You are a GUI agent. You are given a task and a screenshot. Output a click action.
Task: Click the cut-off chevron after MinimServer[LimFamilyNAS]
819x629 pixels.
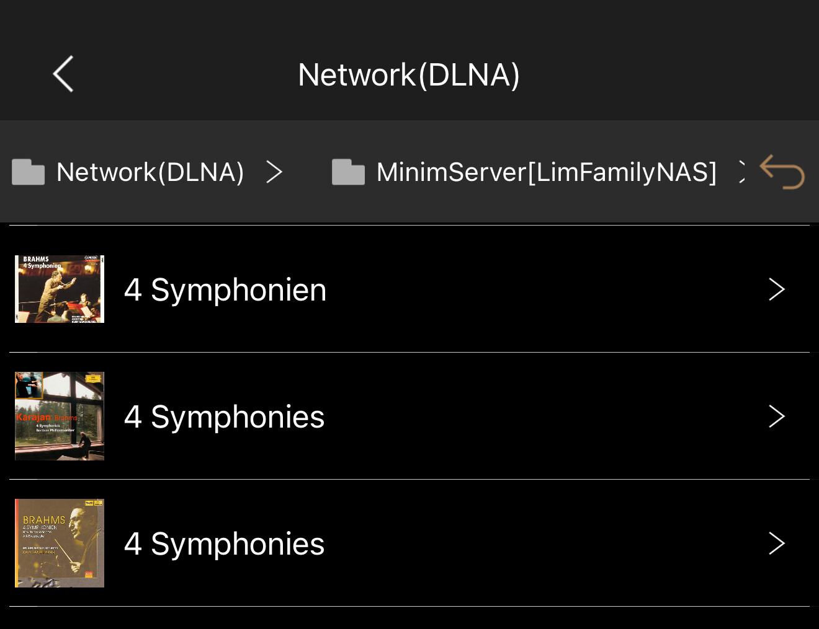pyautogui.click(x=742, y=172)
